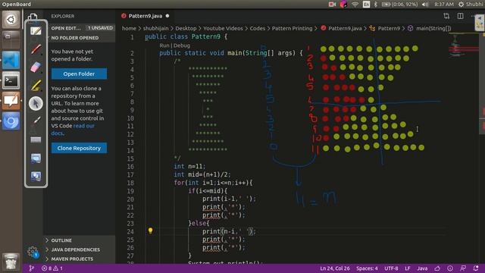Click the Bluetooth indicator in the top panel
The image size is (485, 273).
pos(375,5)
